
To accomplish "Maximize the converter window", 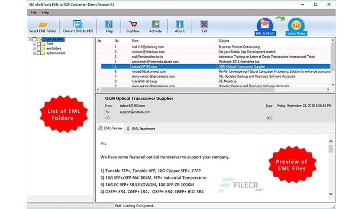I will [x=316, y=4].
